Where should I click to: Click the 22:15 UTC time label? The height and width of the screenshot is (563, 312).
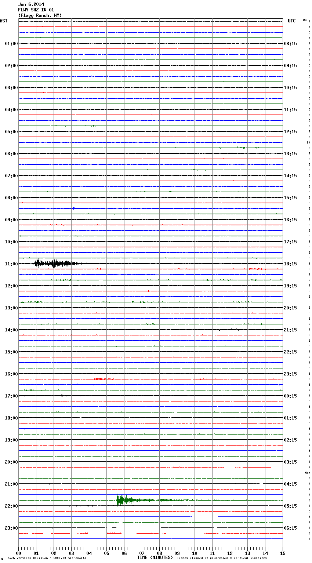290,352
